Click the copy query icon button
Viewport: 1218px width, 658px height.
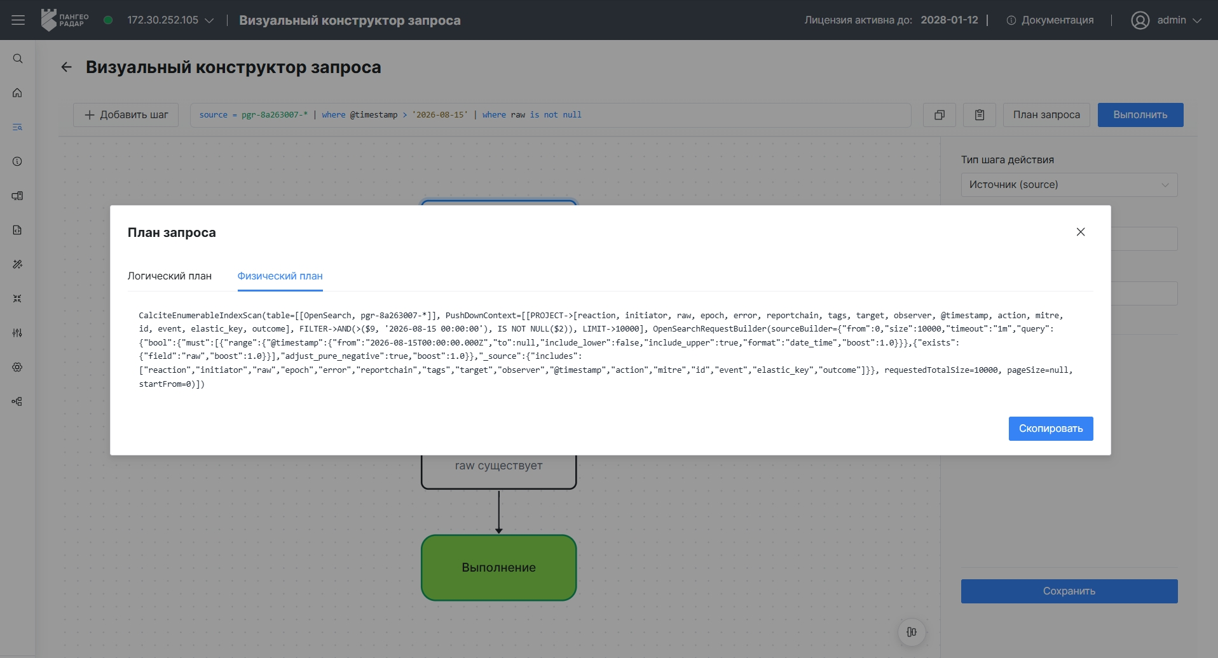[x=939, y=115]
